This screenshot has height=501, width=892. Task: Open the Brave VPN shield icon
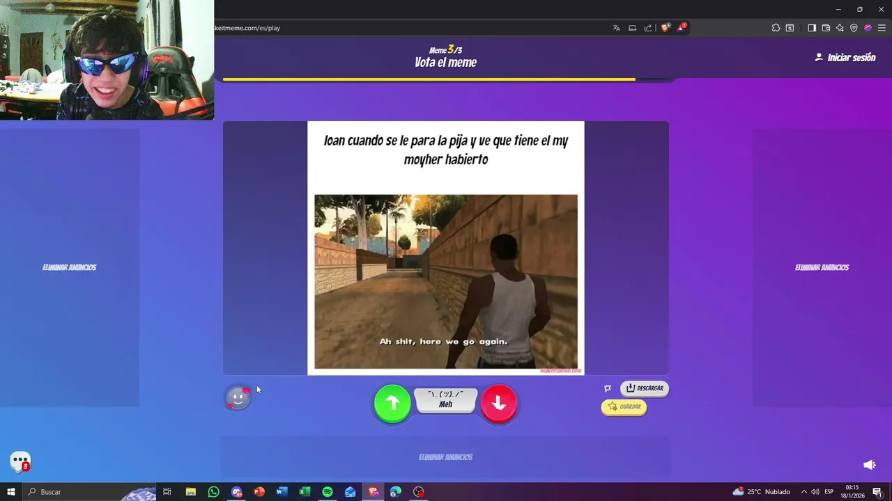click(854, 28)
